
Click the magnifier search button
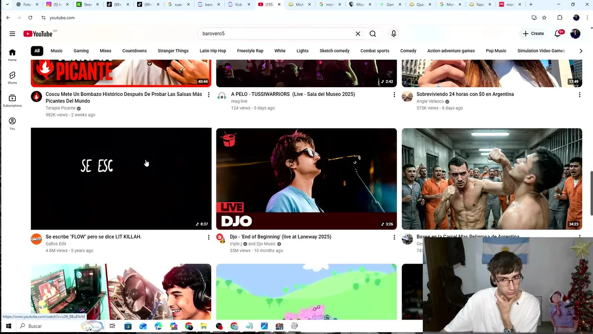point(372,33)
